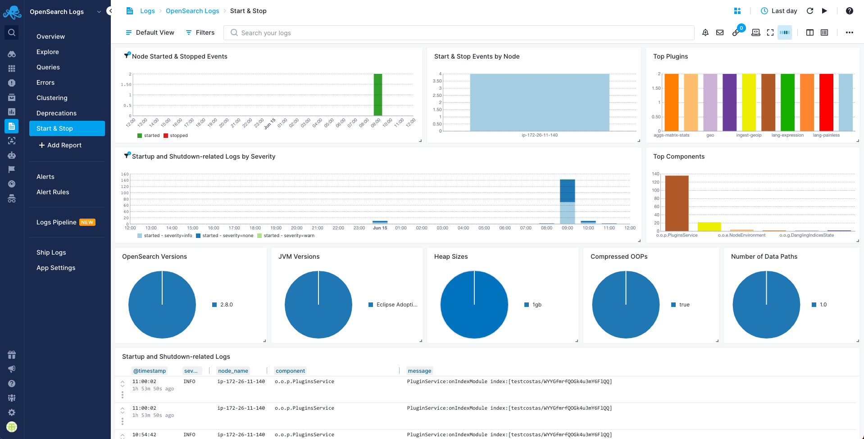Click the user avatar at bottom left
Viewport: 864px width, 439px height.
(12, 427)
